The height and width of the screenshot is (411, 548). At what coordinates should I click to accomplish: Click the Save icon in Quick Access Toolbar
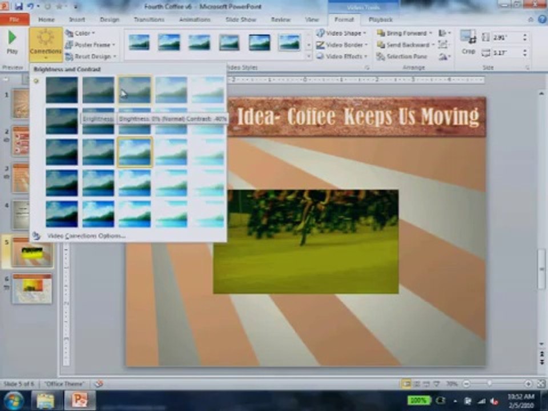tap(19, 6)
